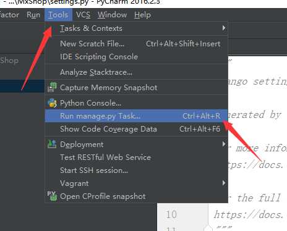Open the Tools menu

pyautogui.click(x=58, y=15)
